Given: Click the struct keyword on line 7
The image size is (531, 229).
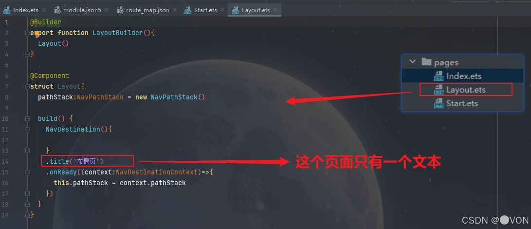Looking at the screenshot, I should tap(42, 87).
